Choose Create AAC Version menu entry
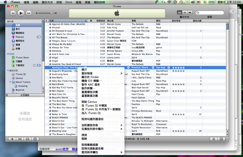This screenshot has height=157, width=243. pos(101,85)
